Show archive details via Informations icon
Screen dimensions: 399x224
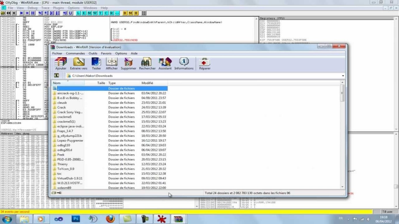pos(184,63)
